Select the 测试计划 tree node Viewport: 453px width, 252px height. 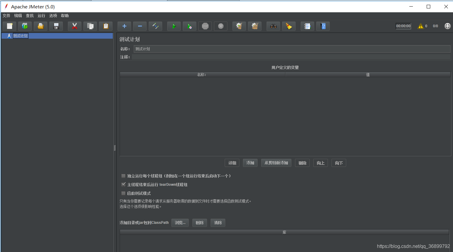click(20, 36)
